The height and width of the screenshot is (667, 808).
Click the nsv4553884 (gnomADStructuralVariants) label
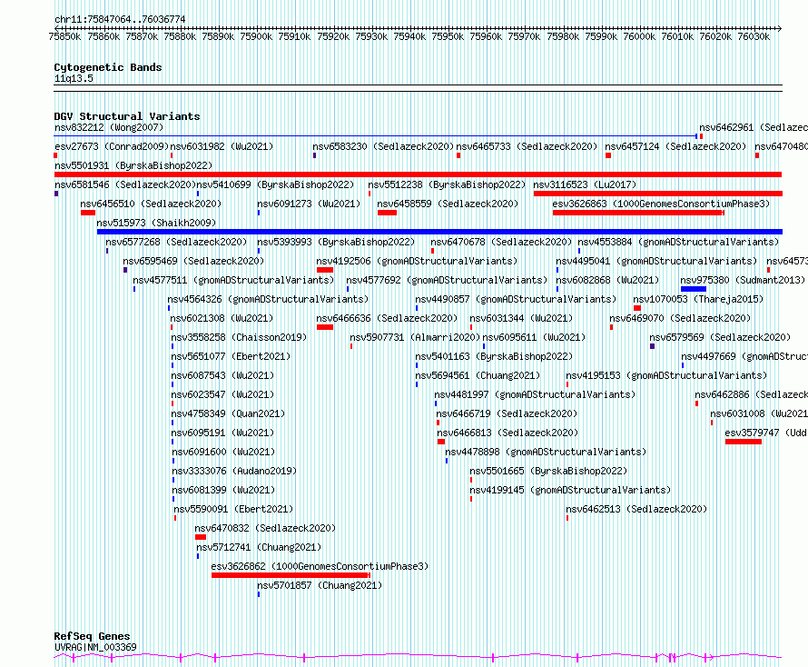[x=678, y=242]
